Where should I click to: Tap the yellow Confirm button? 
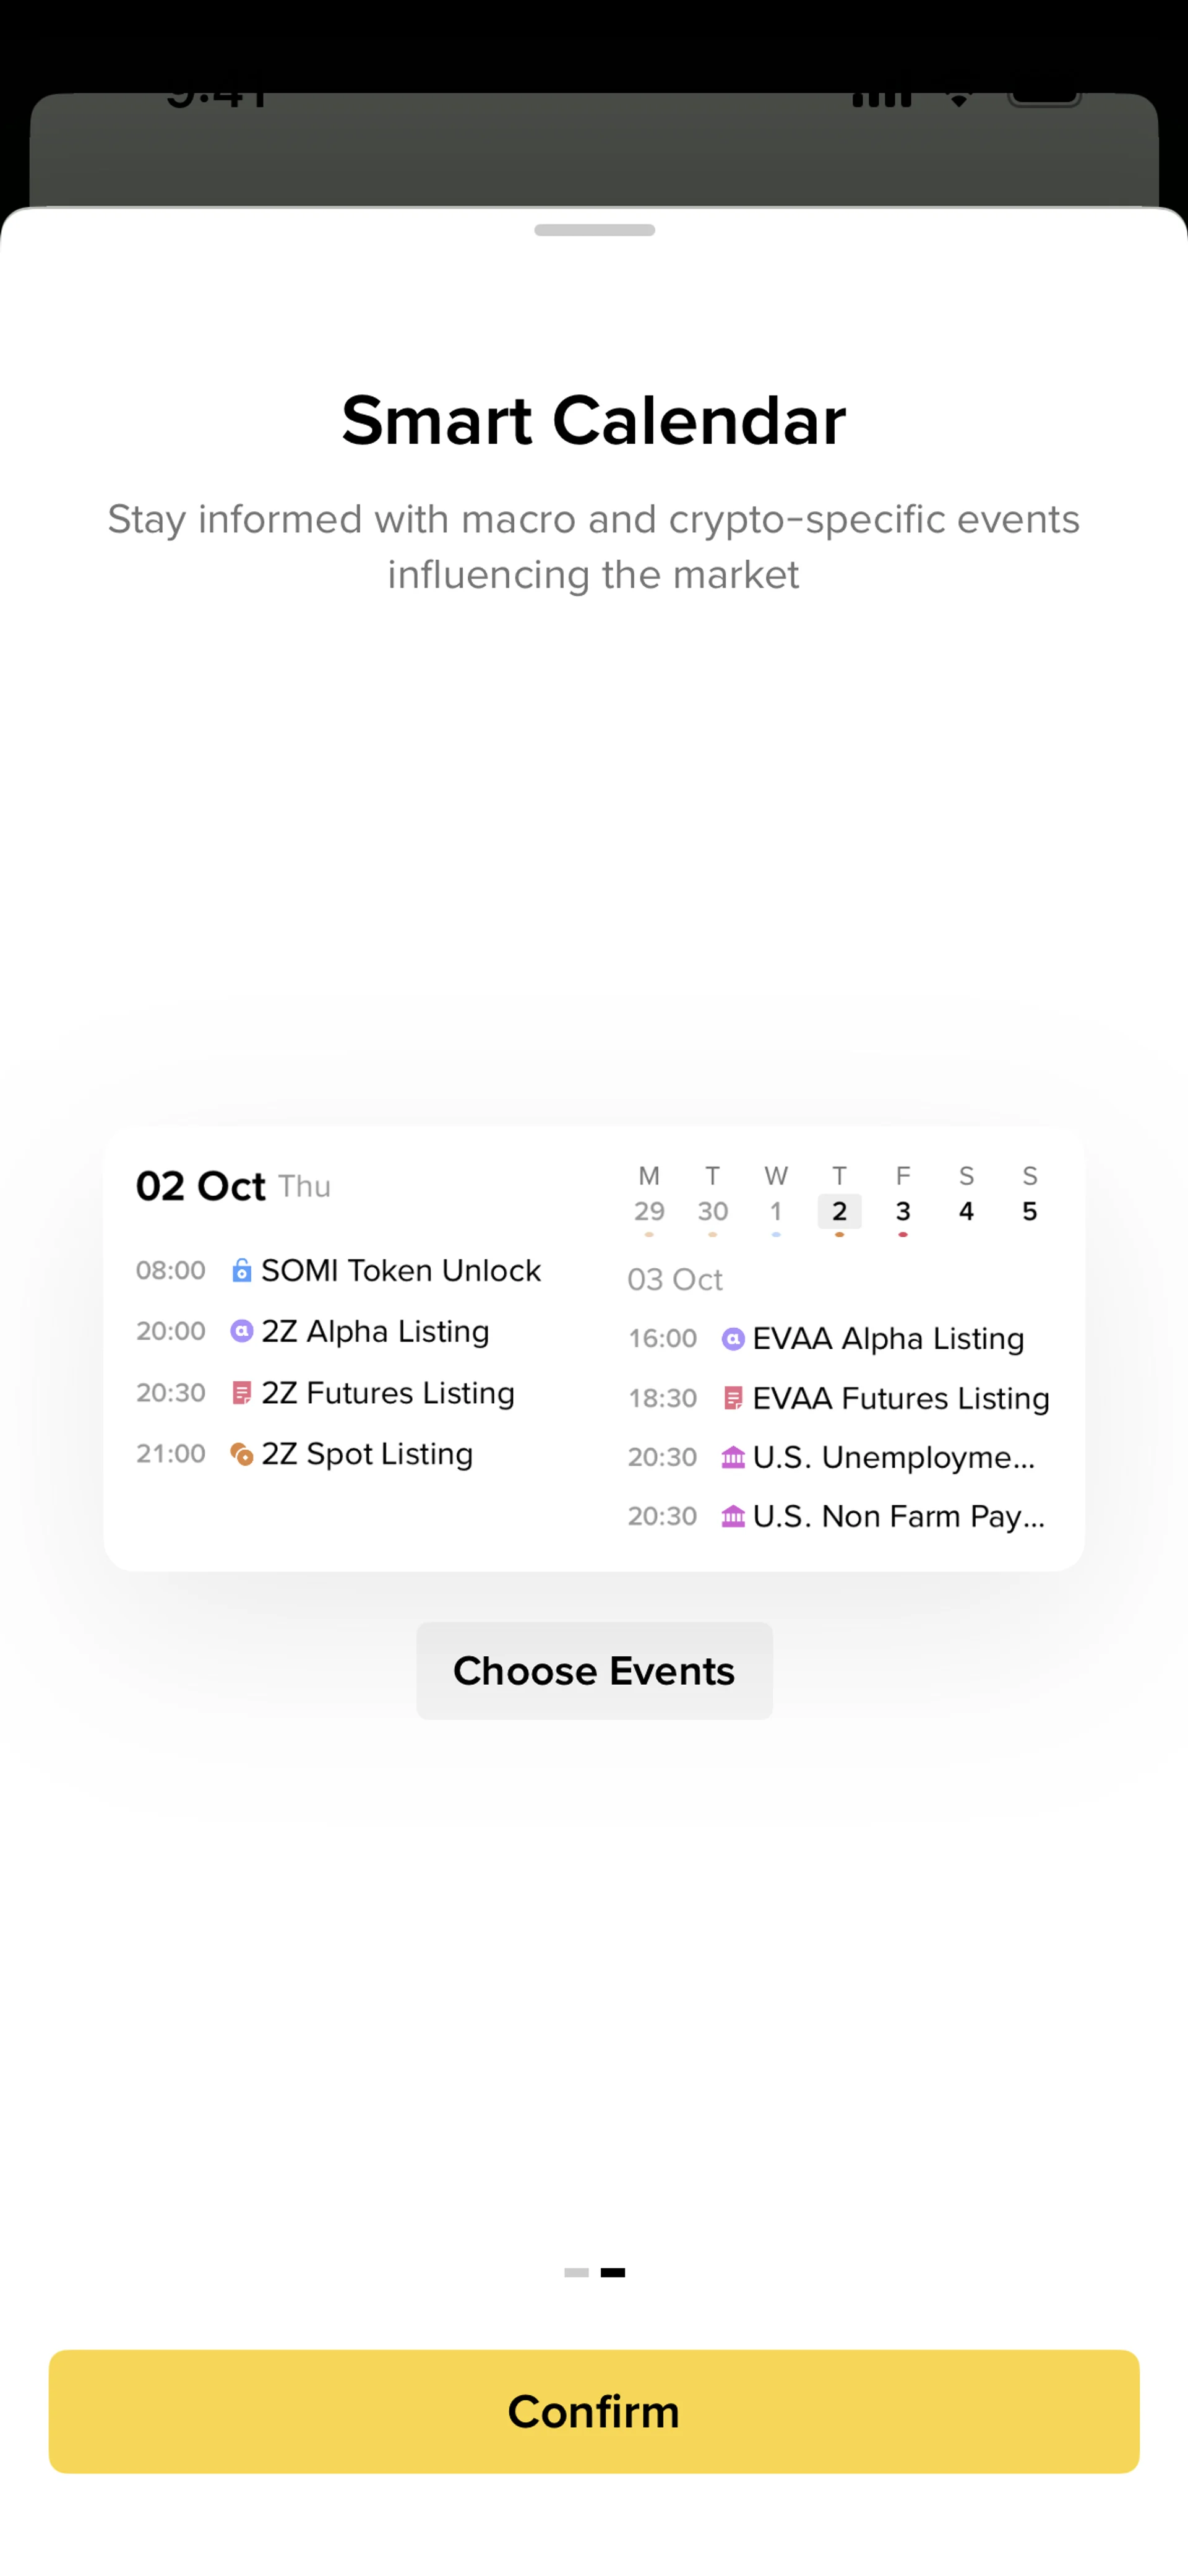point(594,2411)
